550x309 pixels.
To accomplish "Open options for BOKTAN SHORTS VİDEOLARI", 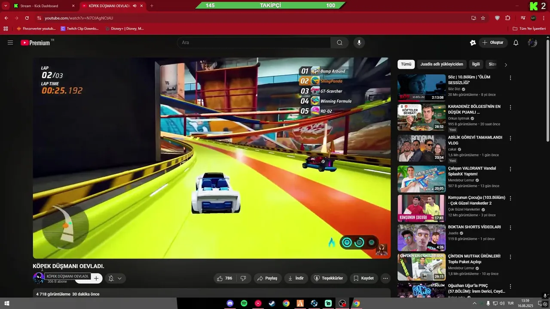I will click(510, 228).
